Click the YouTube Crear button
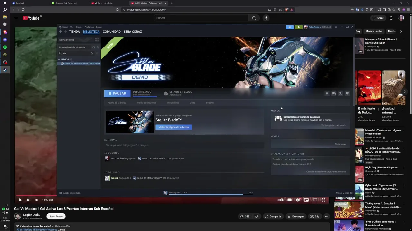Viewport: 412px width, 231px height. tap(378, 18)
